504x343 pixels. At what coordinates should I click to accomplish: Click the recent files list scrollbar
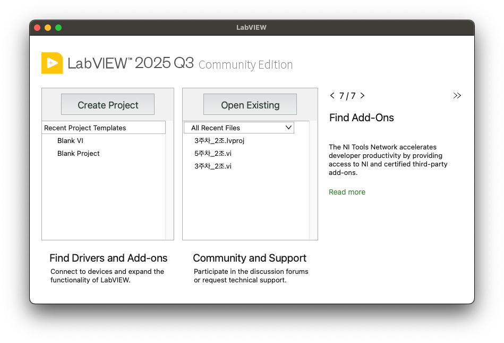pyautogui.click(x=313, y=180)
